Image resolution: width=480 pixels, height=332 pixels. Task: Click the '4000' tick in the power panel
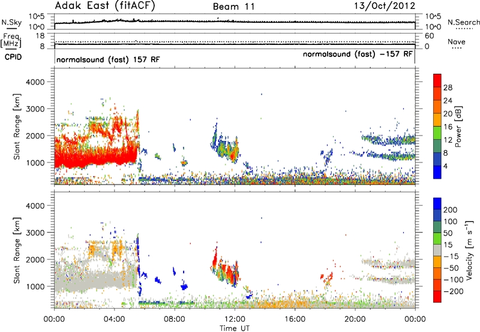[35, 82]
